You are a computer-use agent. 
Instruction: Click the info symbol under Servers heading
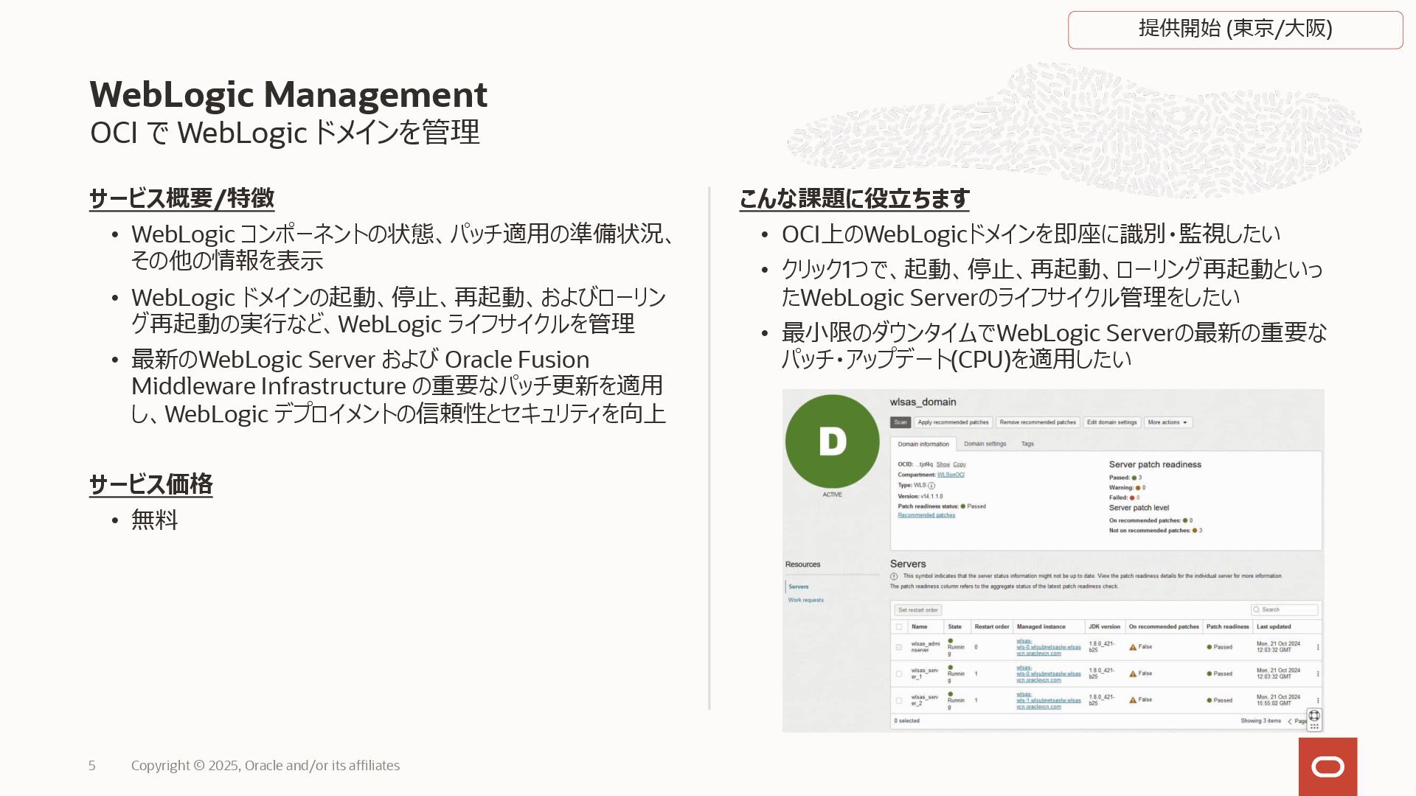pos(894,576)
